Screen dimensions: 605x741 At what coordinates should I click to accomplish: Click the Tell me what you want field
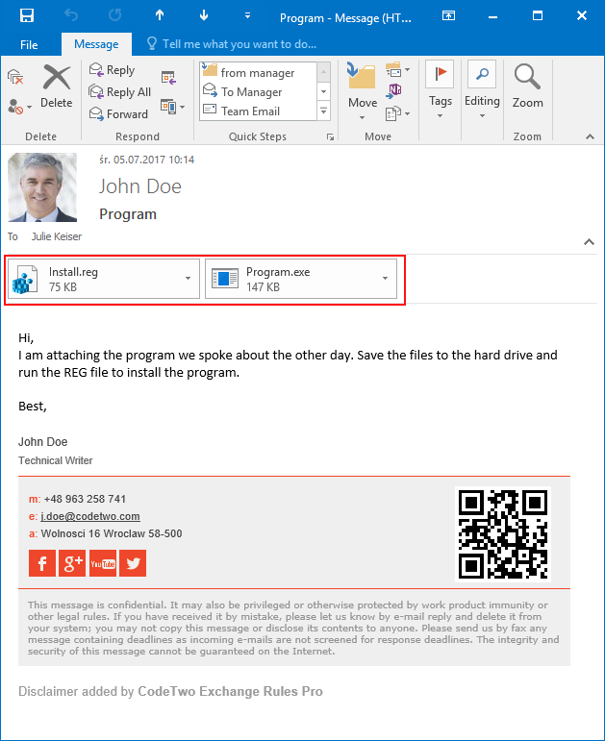[231, 44]
